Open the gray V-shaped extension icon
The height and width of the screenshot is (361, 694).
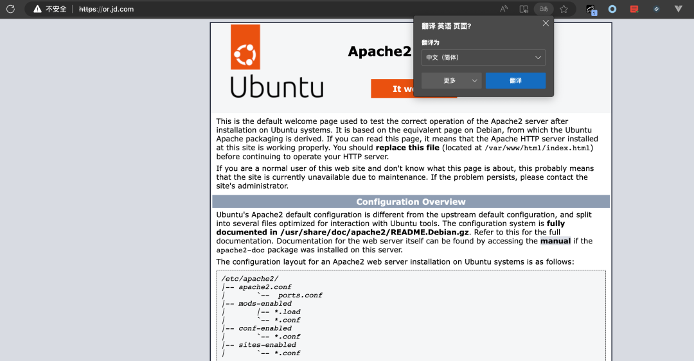tap(678, 9)
